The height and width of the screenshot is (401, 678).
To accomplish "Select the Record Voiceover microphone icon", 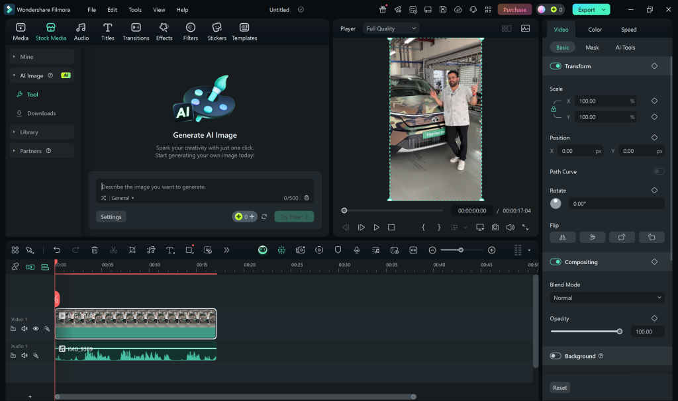I will click(x=358, y=250).
